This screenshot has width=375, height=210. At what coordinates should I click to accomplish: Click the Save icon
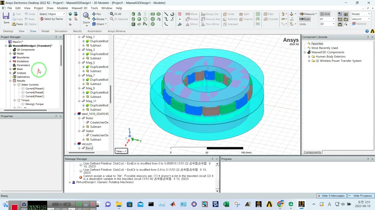[6, 16]
